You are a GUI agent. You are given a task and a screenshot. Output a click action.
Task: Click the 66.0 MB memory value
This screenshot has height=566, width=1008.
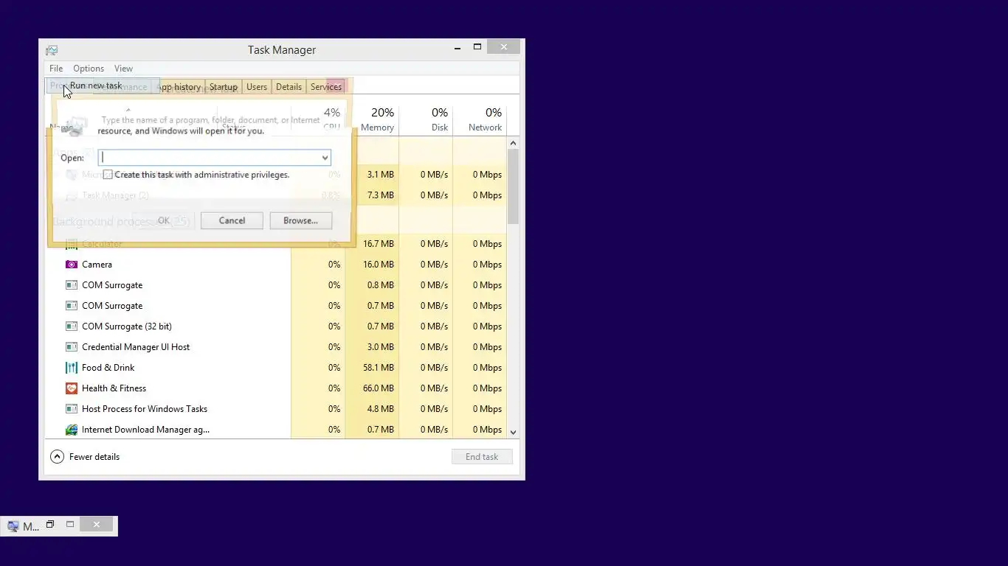(x=379, y=388)
